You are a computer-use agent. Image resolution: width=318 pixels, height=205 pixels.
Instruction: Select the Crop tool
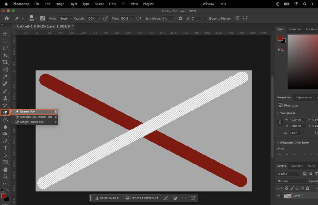5,63
